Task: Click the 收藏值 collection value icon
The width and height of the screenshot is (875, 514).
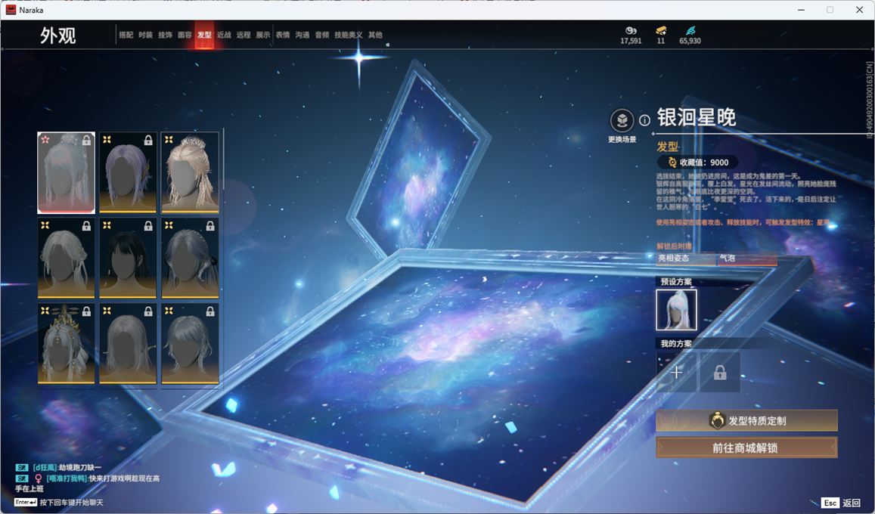Action: pyautogui.click(x=672, y=163)
